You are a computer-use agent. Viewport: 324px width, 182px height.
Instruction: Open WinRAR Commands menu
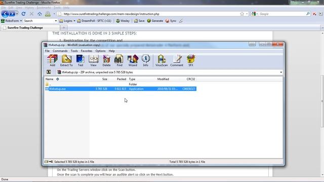pos(60,51)
